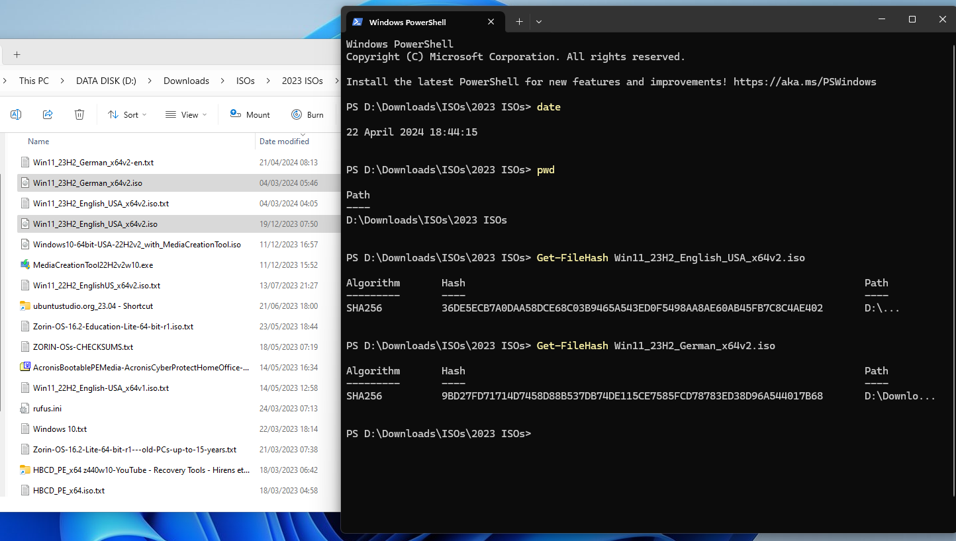Click Downloads in the breadcrumb path
This screenshot has width=956, height=541.
pos(186,81)
